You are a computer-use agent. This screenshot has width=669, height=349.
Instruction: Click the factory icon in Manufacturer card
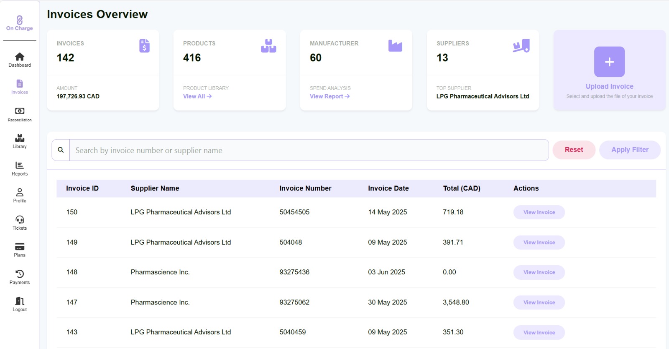point(395,46)
